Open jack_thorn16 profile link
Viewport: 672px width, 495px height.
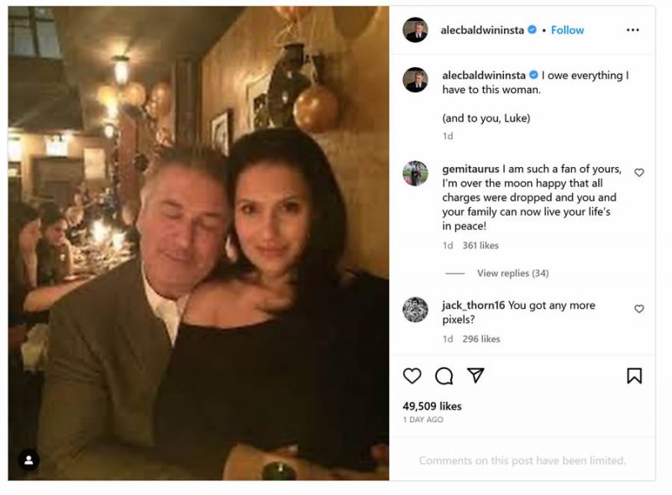(473, 305)
